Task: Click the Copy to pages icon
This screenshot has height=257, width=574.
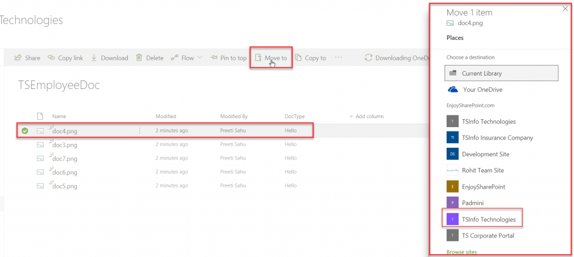Action: coord(298,58)
